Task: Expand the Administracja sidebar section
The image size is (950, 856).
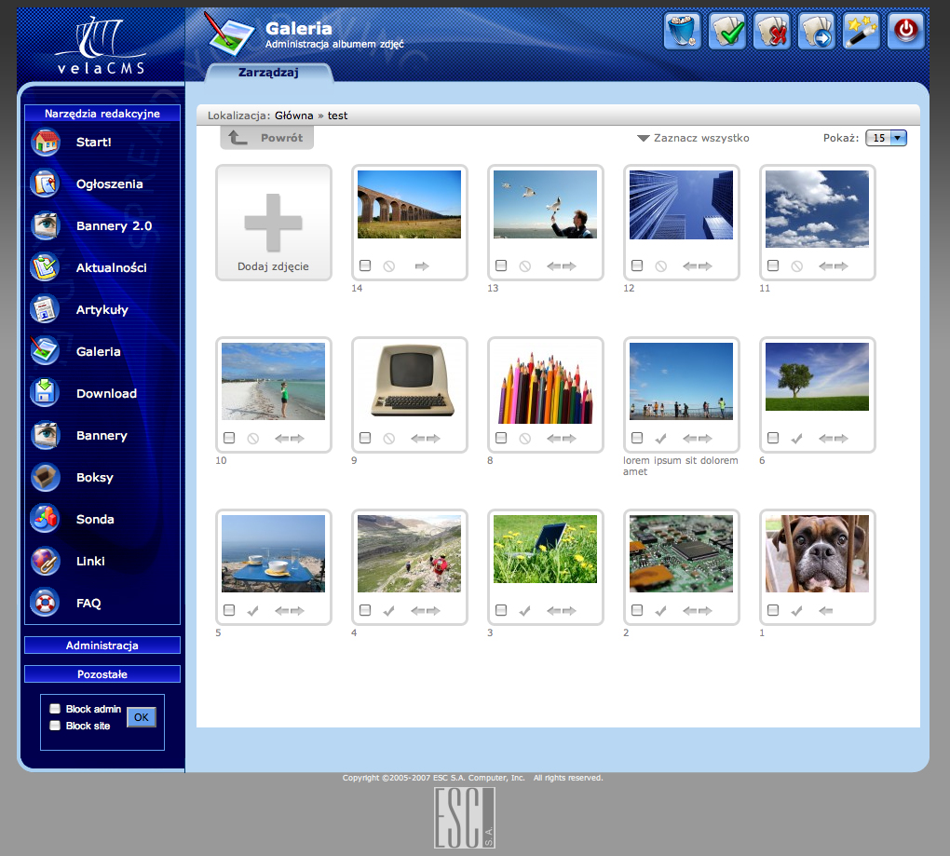Action: [x=102, y=645]
